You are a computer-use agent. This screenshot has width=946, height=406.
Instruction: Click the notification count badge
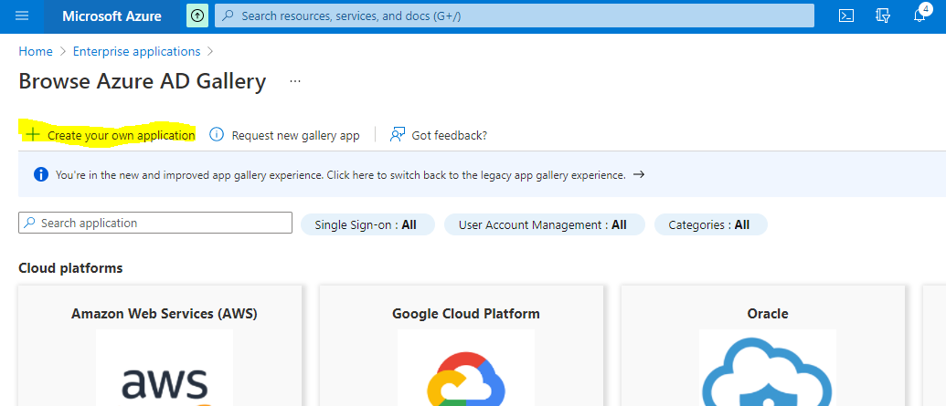[925, 9]
